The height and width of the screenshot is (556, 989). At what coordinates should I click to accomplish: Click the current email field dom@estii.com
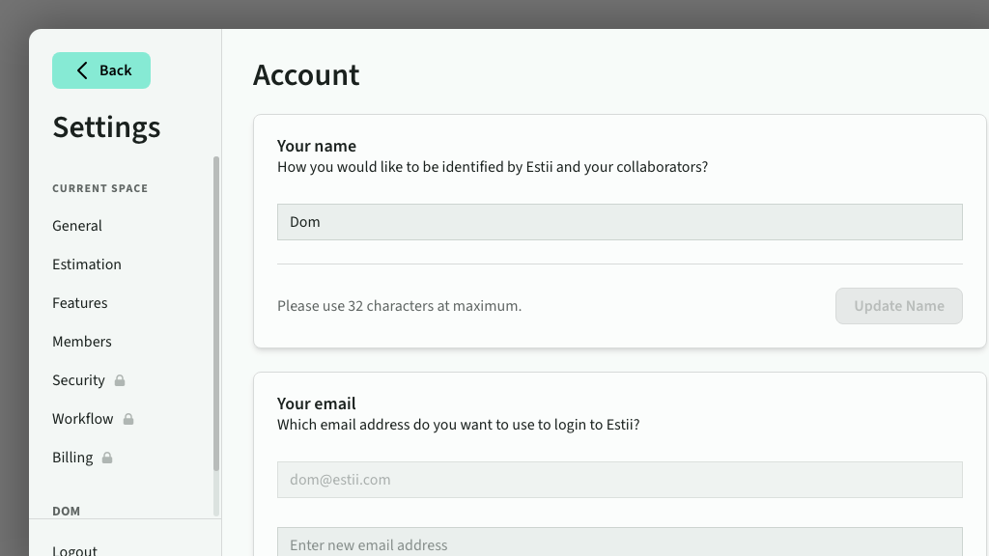tap(619, 480)
